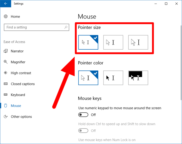Image resolution: width=182 pixels, height=144 pixels.
Task: Choose the medium pointer size
Action: [x=113, y=42]
